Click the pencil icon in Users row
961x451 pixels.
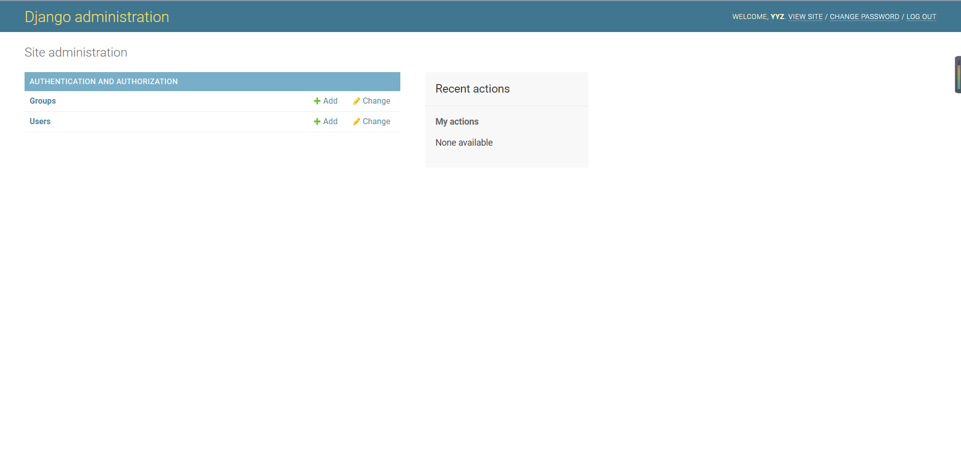tap(356, 122)
